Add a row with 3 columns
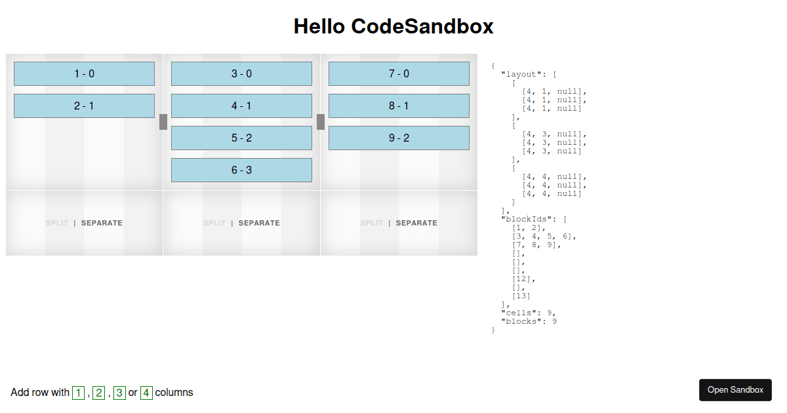Image resolution: width=787 pixels, height=413 pixels. pyautogui.click(x=119, y=393)
